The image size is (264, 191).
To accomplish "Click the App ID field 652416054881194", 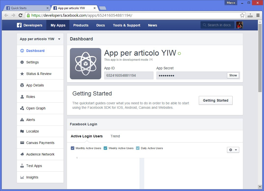I will (129, 75).
